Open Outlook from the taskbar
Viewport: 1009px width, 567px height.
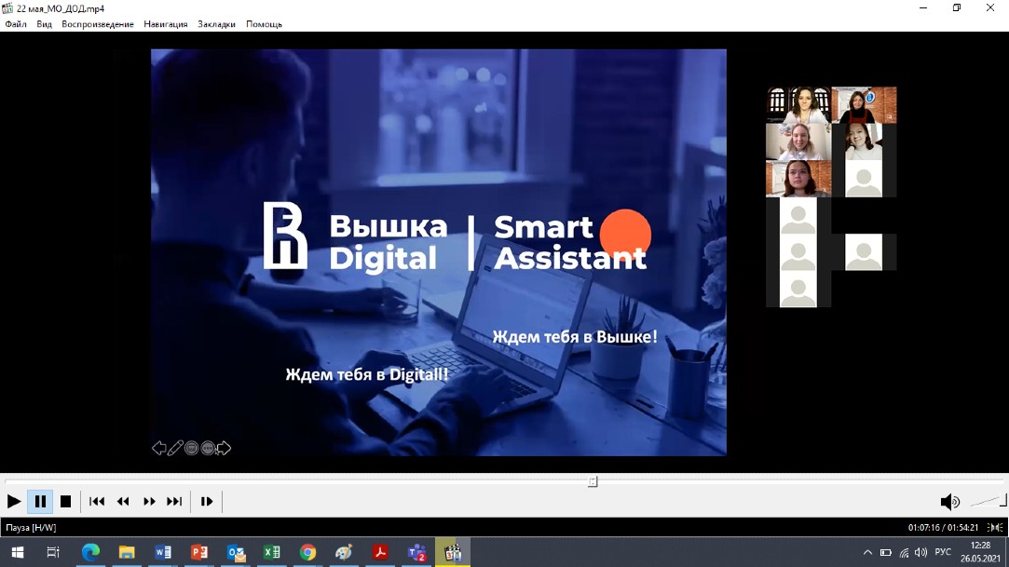pyautogui.click(x=236, y=552)
